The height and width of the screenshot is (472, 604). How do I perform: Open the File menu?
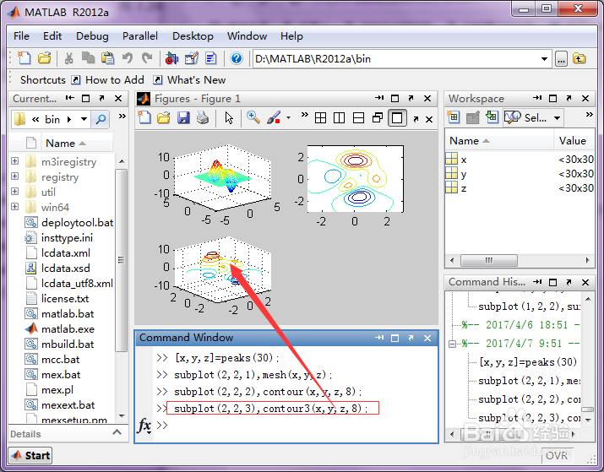[21, 36]
